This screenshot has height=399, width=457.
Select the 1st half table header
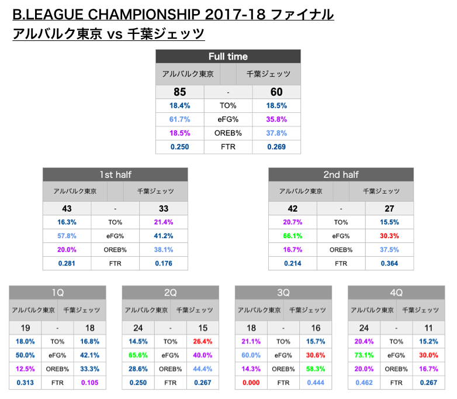(x=115, y=174)
